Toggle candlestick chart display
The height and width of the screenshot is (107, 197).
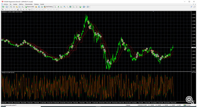click(58, 7)
